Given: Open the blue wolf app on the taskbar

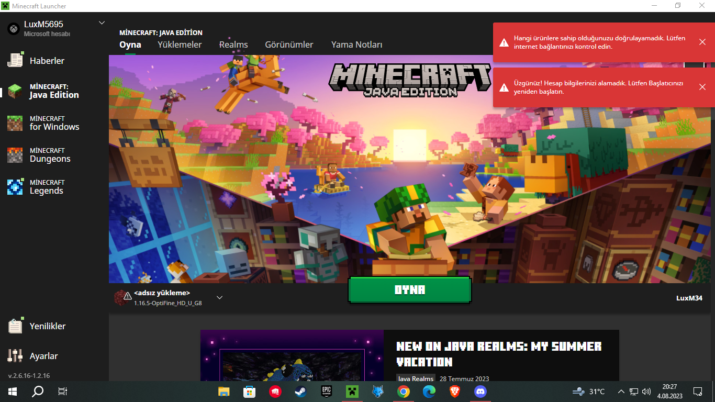Looking at the screenshot, I should pyautogui.click(x=377, y=391).
